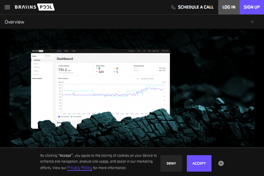
Task: Click the notification bell in the dashboard preview
Action: click(144, 51)
